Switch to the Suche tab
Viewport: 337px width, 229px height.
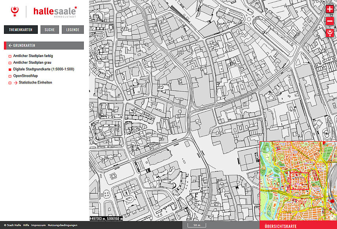tap(50, 30)
